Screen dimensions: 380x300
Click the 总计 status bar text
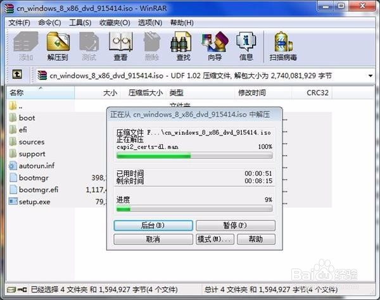pyautogui.click(x=271, y=290)
